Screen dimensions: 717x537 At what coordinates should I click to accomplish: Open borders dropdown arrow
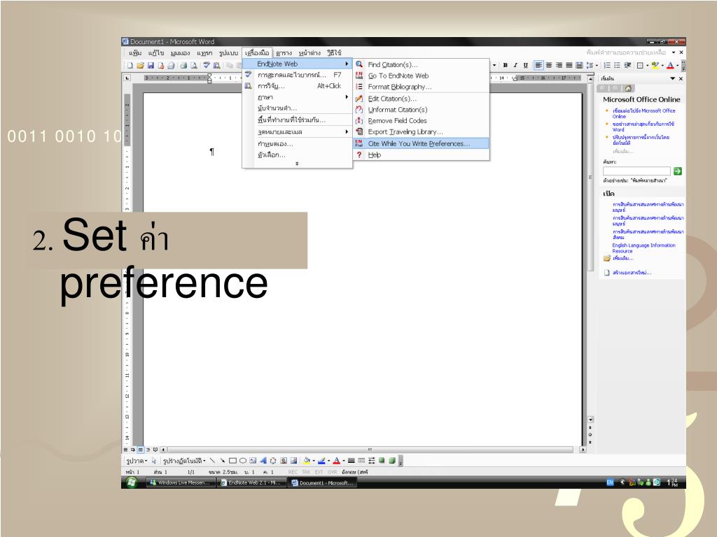(x=648, y=65)
